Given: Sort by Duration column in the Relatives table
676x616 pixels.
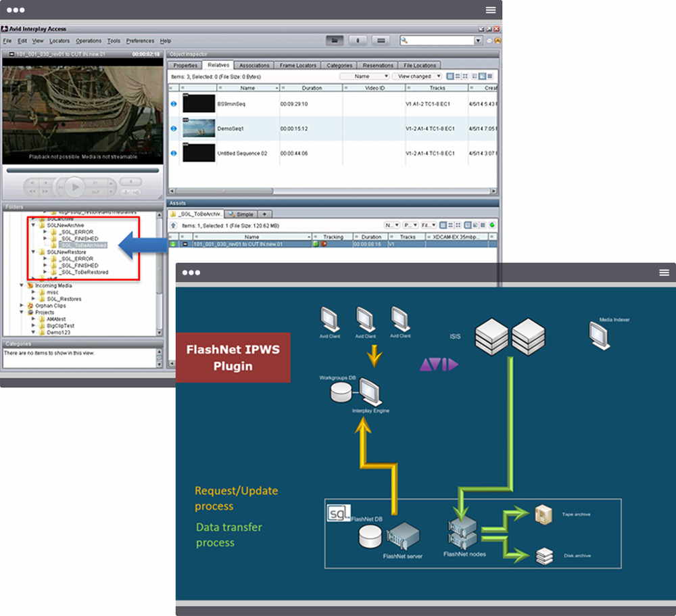Looking at the screenshot, I should pyautogui.click(x=311, y=88).
